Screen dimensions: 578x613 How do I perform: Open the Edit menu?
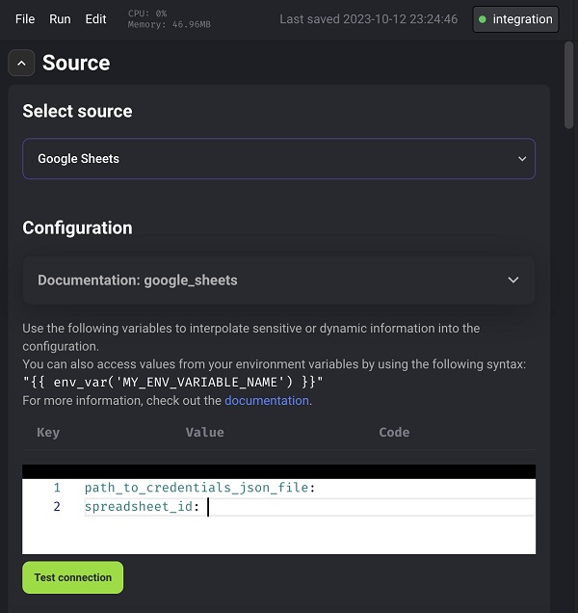[95, 19]
